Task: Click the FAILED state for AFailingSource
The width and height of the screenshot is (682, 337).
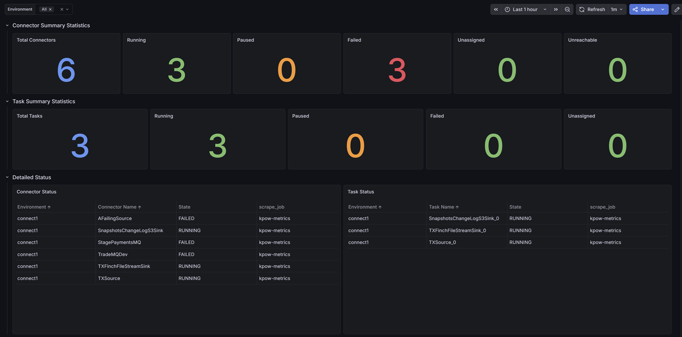Action: [186, 218]
